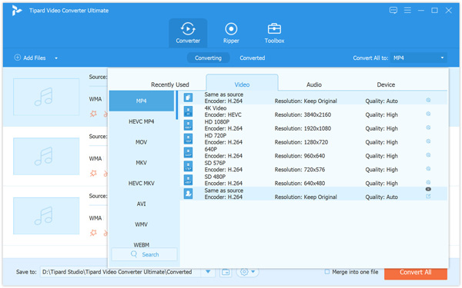
Task: Open settings gear for HD 720P preset
Action: coord(428,141)
